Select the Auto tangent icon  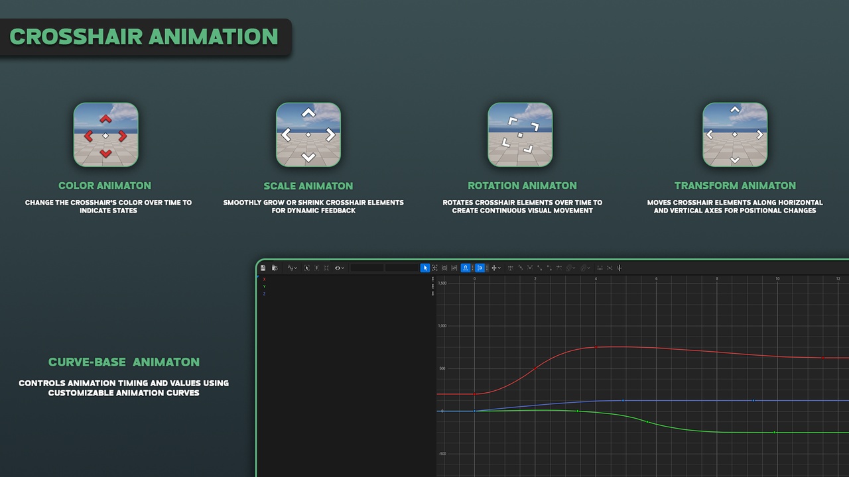(511, 268)
